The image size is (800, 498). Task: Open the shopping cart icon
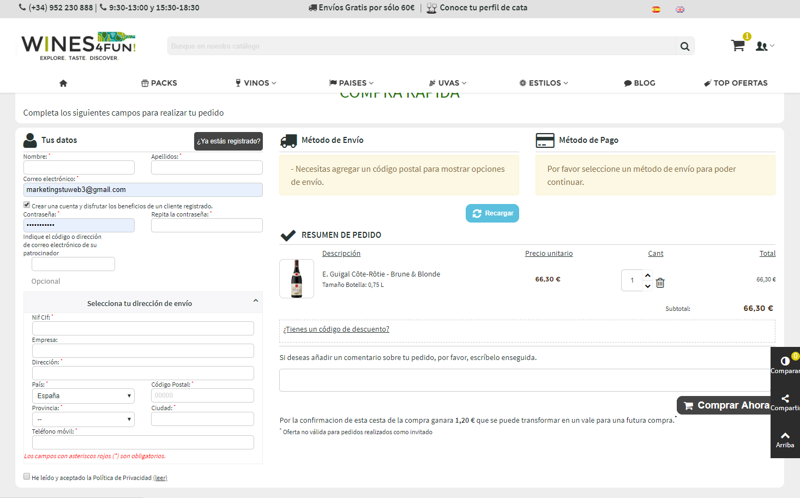pos(738,45)
